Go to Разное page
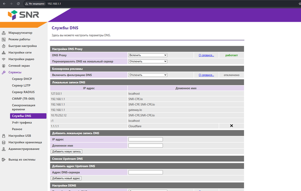The width and height of the screenshot is (301, 191). (x=17, y=129)
